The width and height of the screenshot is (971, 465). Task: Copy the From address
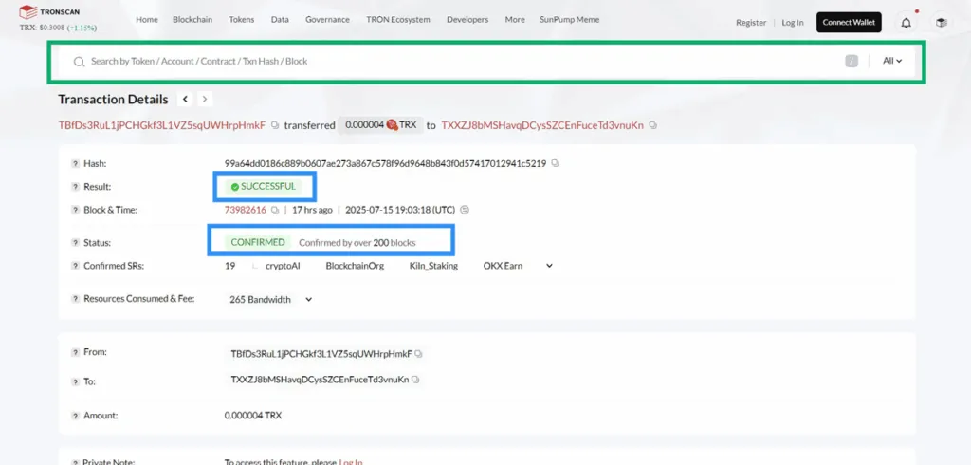tap(418, 354)
